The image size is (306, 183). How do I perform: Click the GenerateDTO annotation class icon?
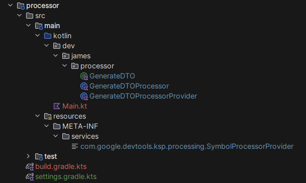(x=84, y=76)
